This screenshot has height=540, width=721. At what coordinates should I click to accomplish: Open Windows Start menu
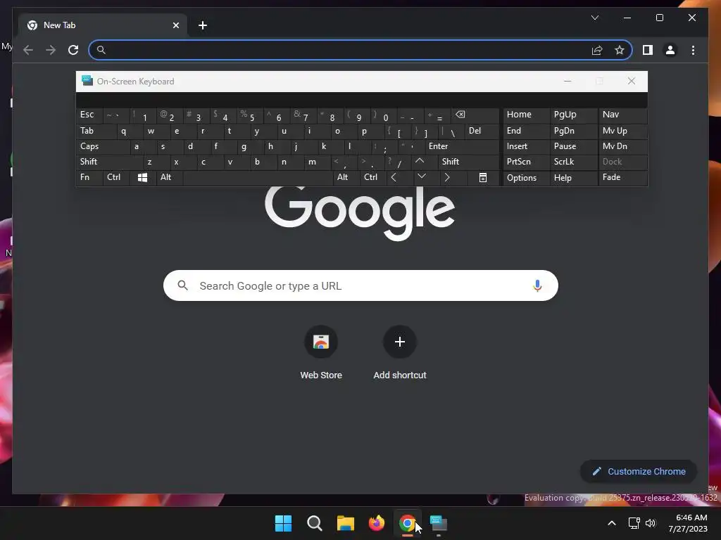(283, 523)
